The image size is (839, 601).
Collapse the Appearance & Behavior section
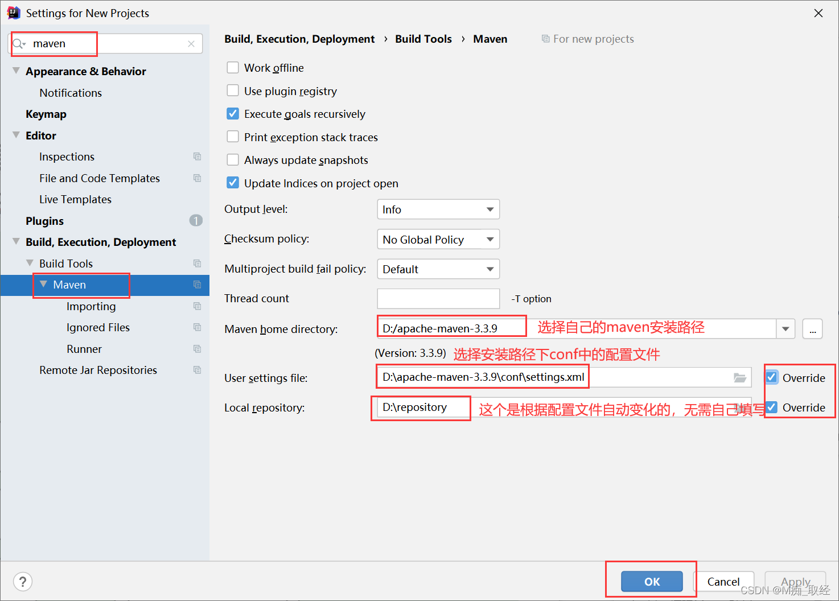click(16, 71)
